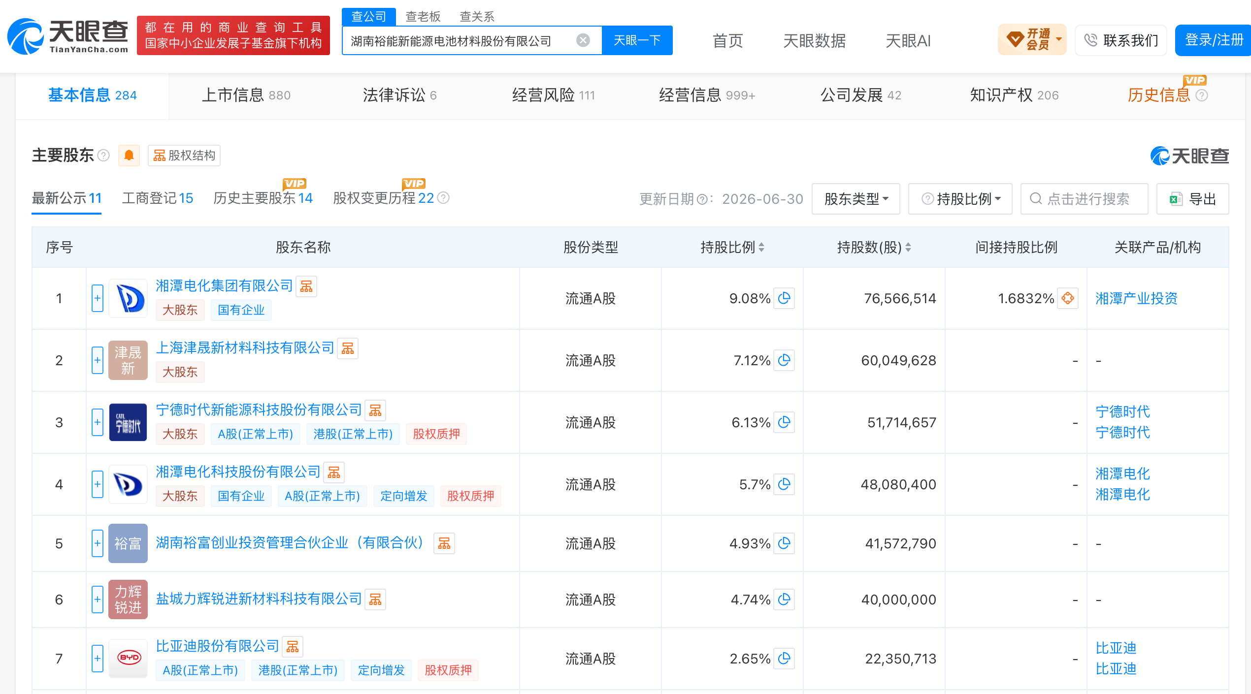Click the 联系我们 button
Image resolution: width=1251 pixels, height=694 pixels.
(1121, 40)
